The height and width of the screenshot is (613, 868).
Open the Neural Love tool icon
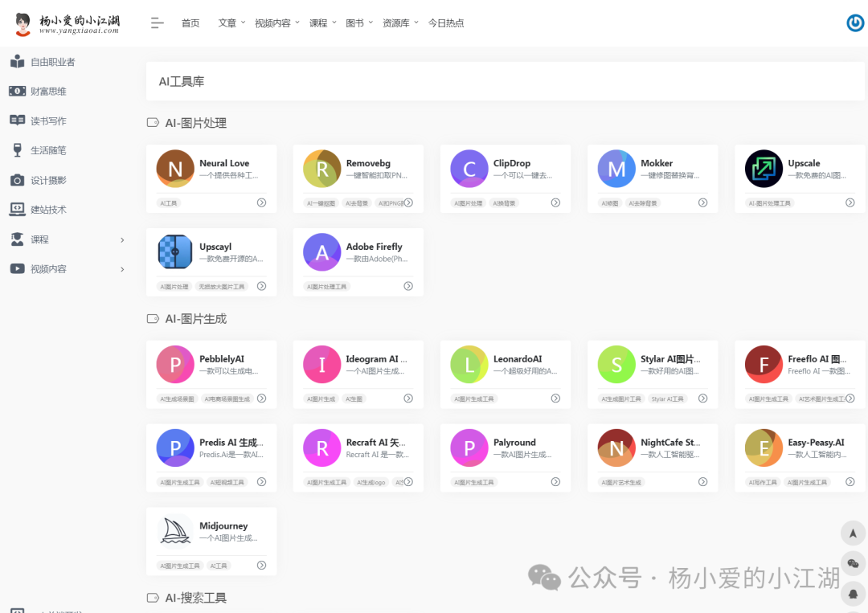(x=175, y=169)
